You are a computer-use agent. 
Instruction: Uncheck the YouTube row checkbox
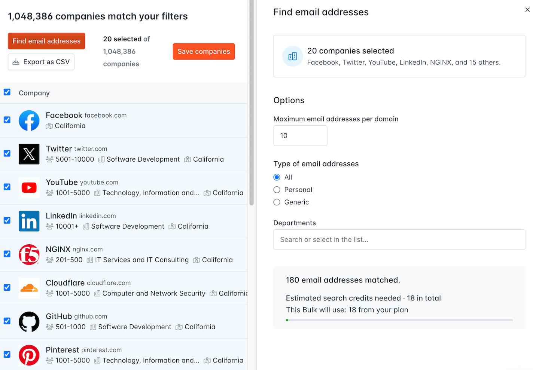pos(7,187)
